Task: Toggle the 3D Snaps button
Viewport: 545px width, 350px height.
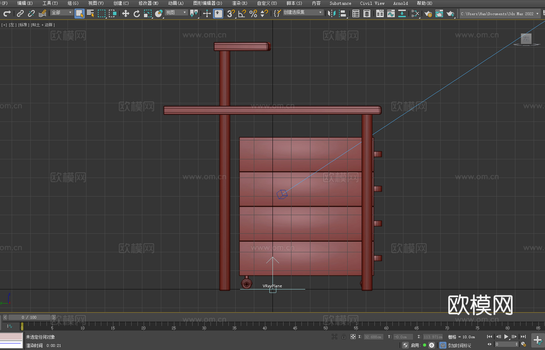Action: click(x=231, y=13)
